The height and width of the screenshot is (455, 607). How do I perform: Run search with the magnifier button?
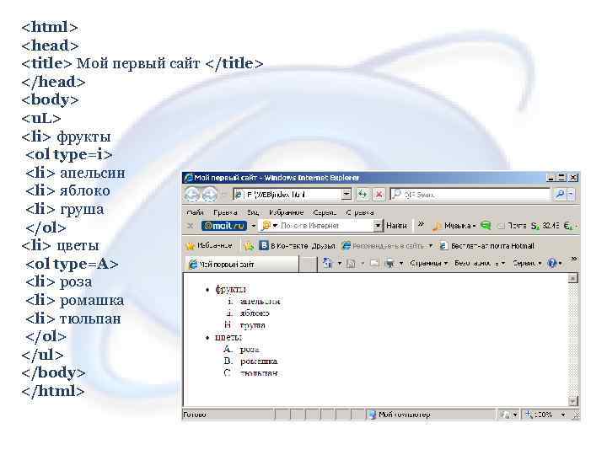coord(560,195)
